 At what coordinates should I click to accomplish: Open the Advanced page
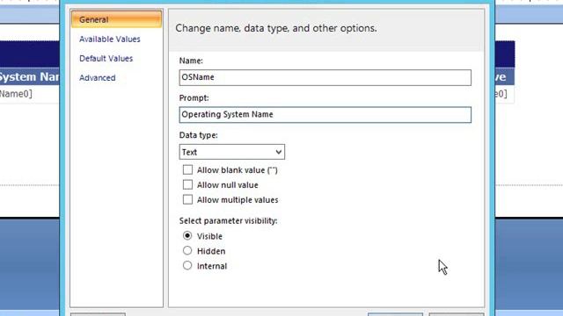[98, 78]
